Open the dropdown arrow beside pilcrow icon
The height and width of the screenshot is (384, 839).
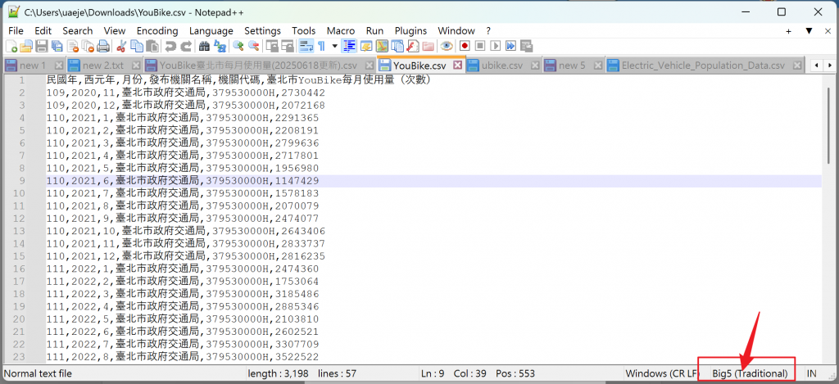pos(335,46)
